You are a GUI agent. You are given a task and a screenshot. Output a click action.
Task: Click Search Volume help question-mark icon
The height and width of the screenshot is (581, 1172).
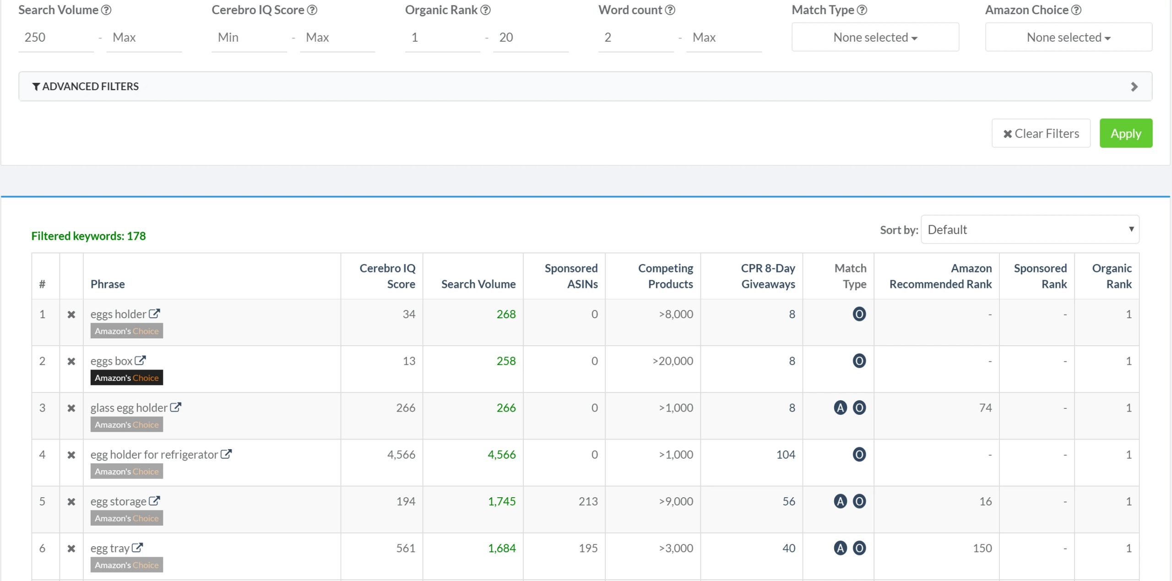[106, 10]
